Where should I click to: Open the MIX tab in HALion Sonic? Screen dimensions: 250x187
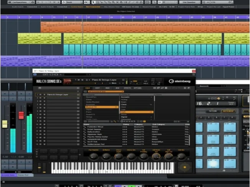pos(117,88)
